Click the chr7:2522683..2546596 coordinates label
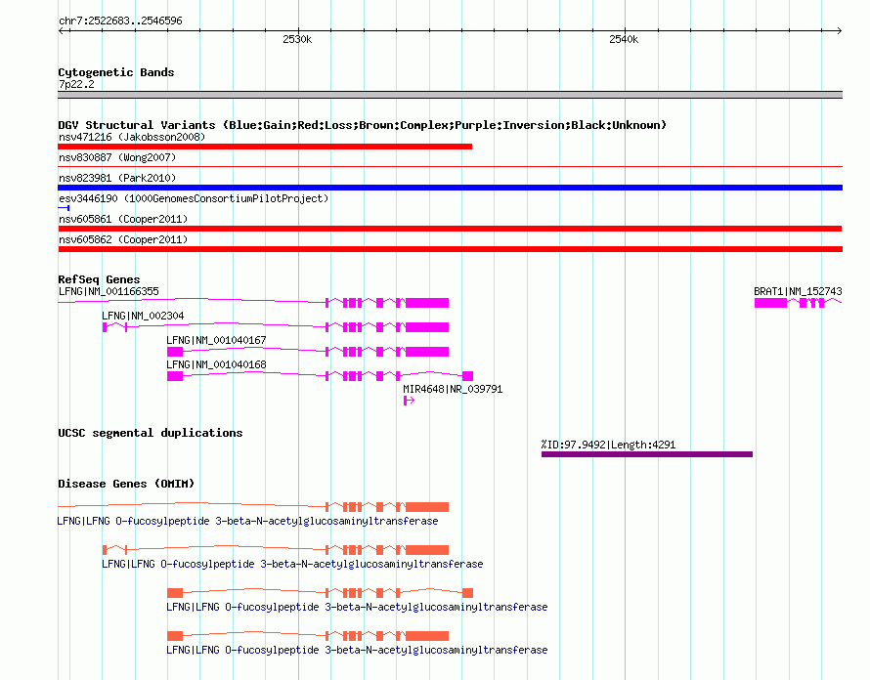The image size is (870, 680). pos(120,21)
